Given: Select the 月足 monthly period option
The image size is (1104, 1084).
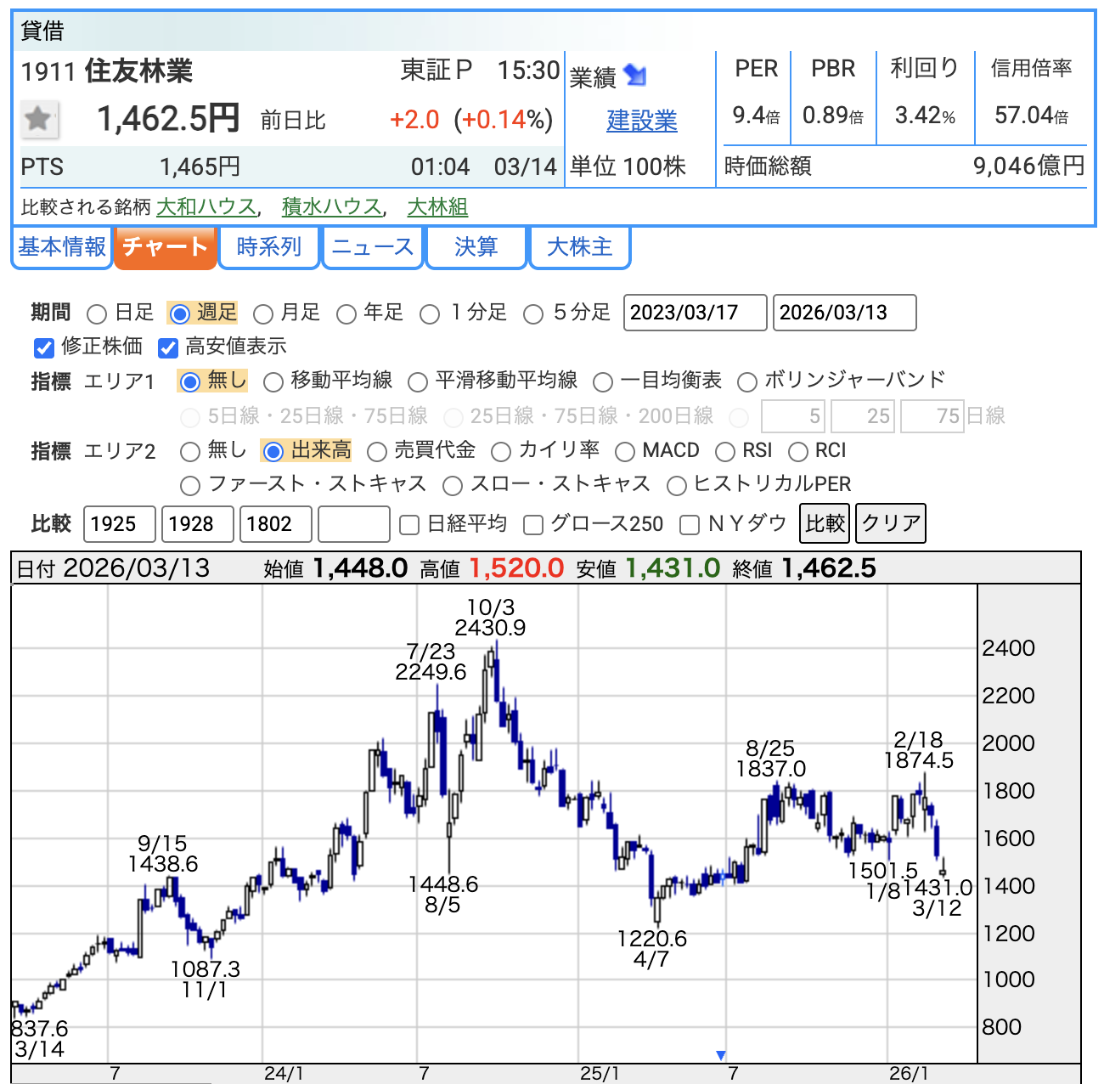Looking at the screenshot, I should (263, 314).
